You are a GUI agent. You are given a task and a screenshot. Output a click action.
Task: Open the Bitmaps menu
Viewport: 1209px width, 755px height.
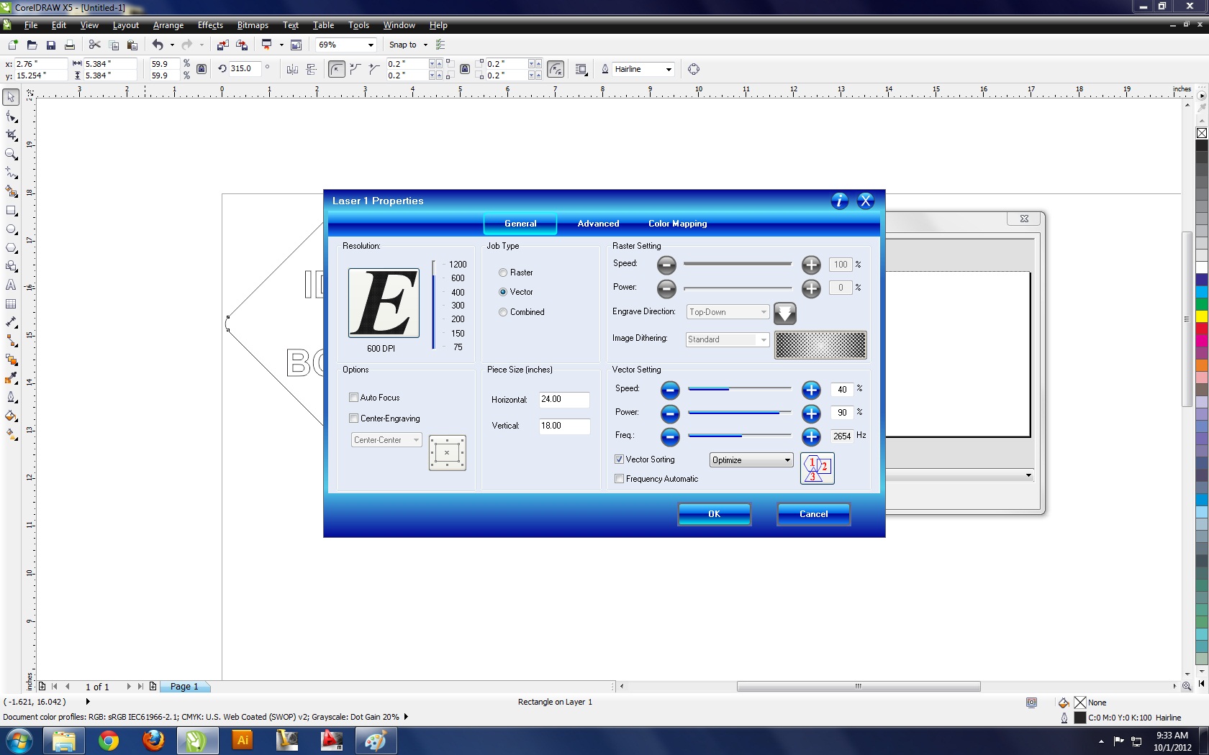pos(253,25)
